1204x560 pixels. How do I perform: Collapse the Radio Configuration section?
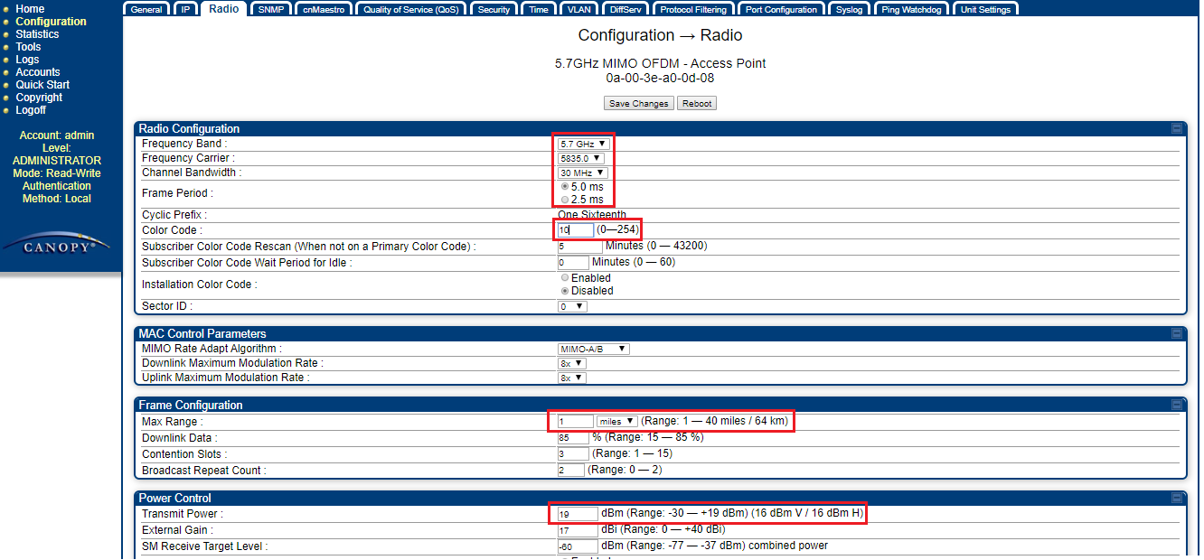point(1177,129)
